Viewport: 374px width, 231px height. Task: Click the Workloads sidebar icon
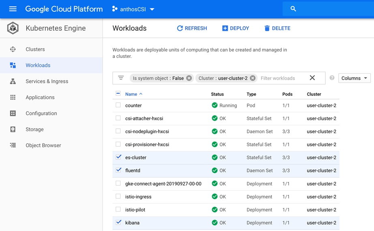pos(13,65)
